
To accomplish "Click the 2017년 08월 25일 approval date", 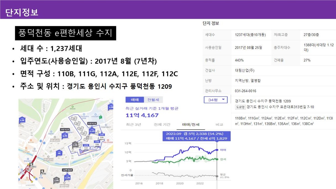I will point(249,48).
